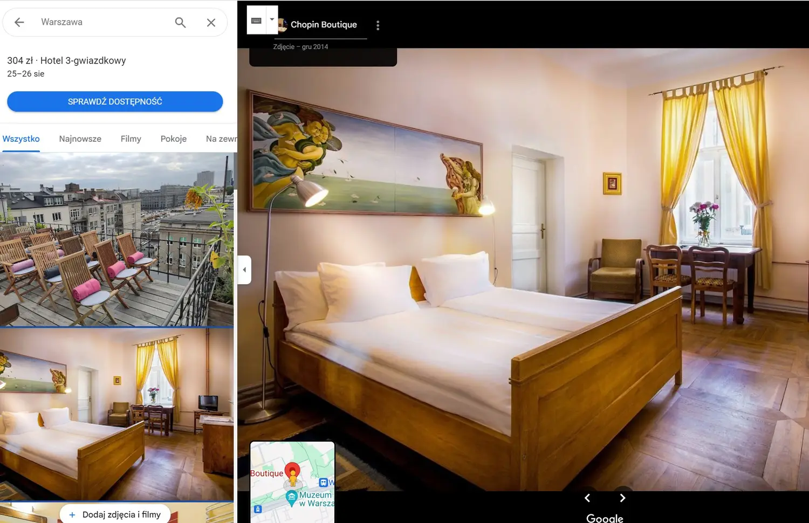Image resolution: width=809 pixels, height=523 pixels.
Task: Expand the keyboard input dropdown arrow
Action: tap(272, 19)
